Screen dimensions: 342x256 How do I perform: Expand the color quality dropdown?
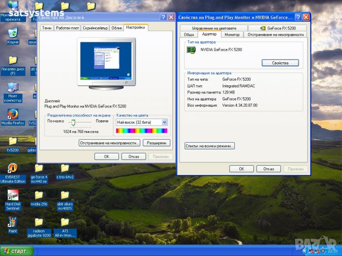(165, 122)
